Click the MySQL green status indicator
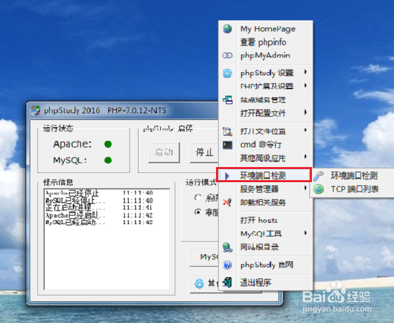The image size is (394, 323). click(x=108, y=160)
